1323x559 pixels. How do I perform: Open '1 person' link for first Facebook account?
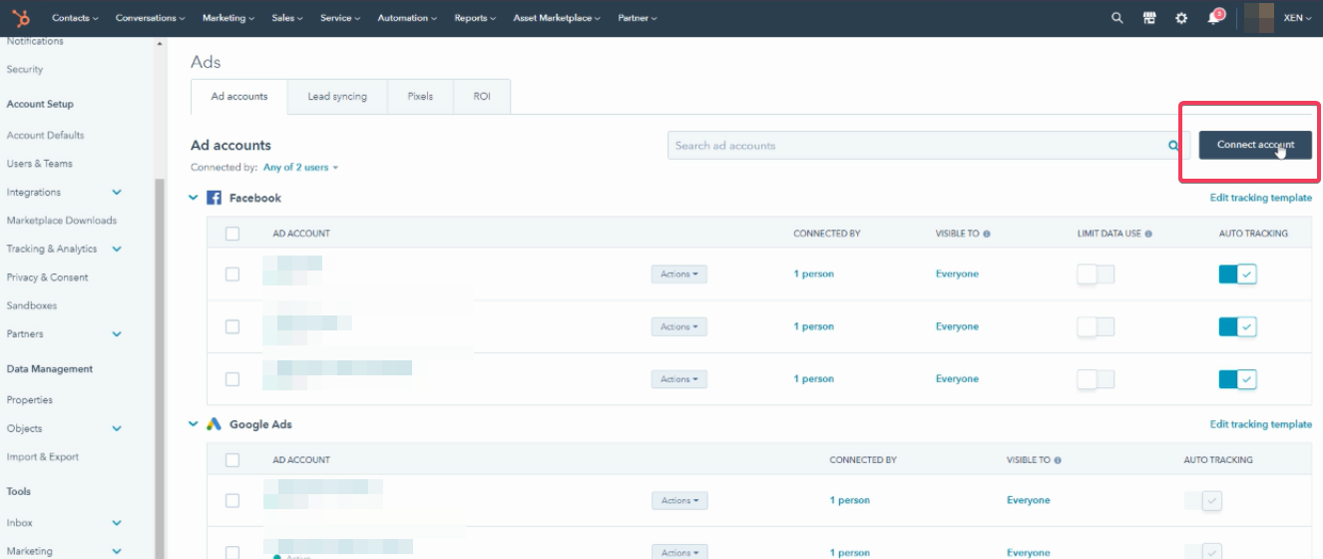(x=814, y=275)
